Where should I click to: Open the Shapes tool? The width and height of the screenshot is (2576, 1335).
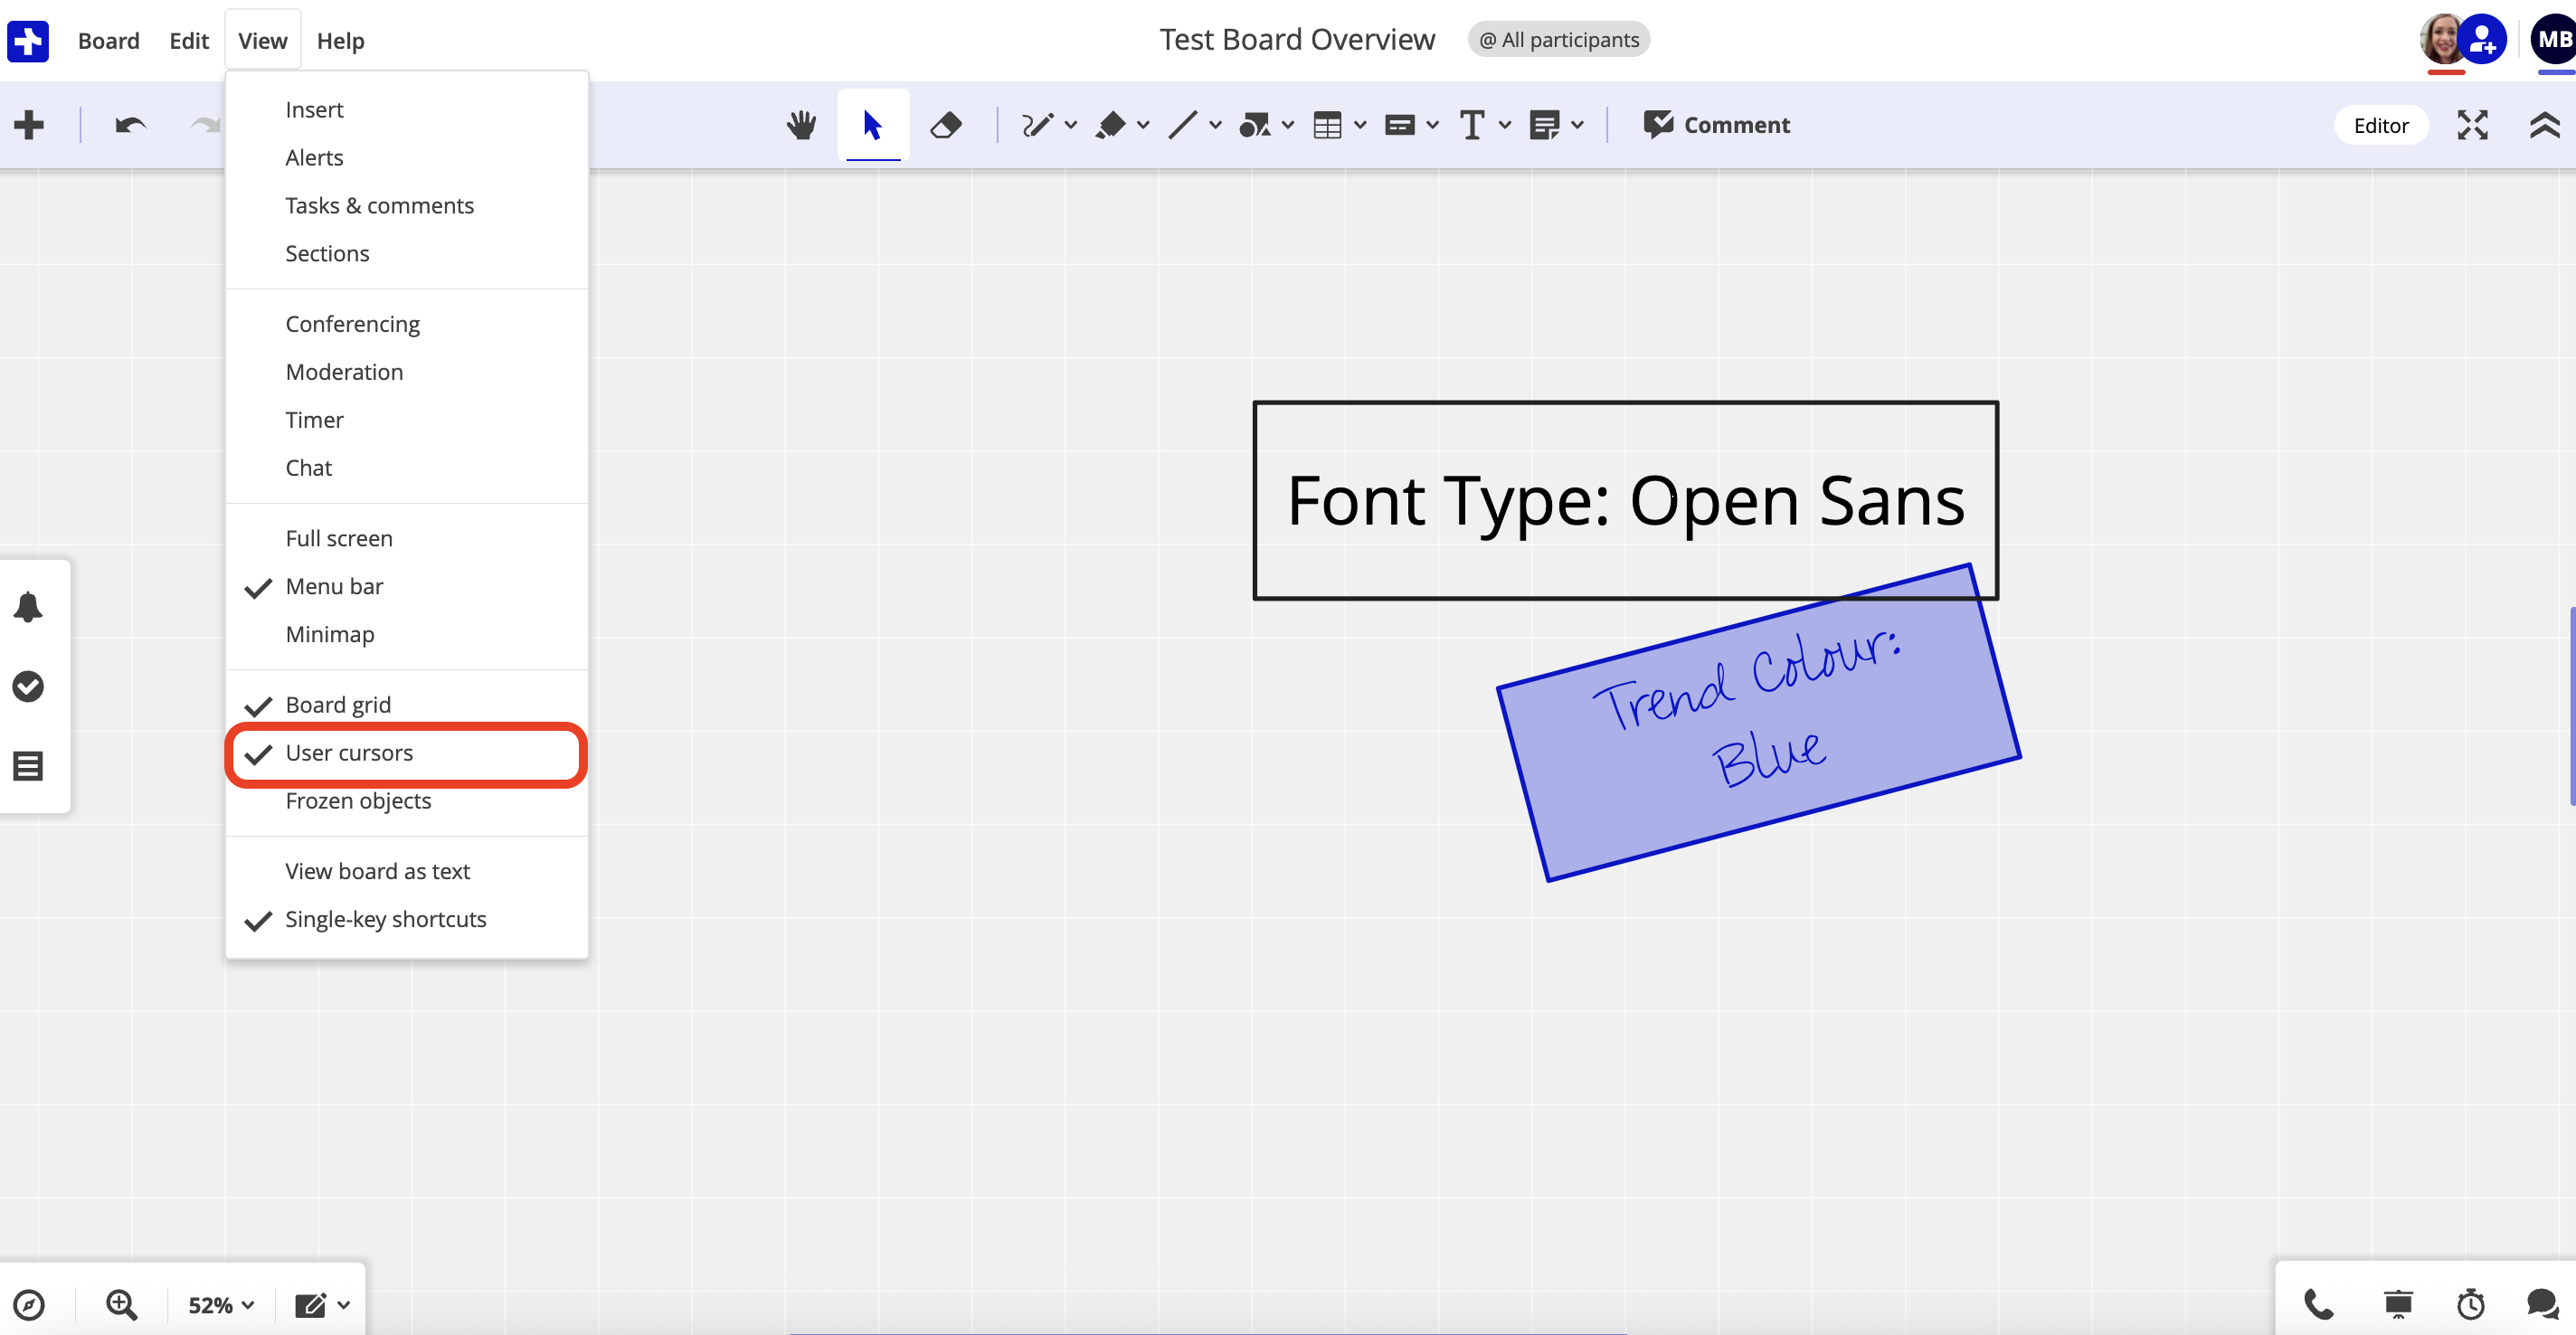1257,125
